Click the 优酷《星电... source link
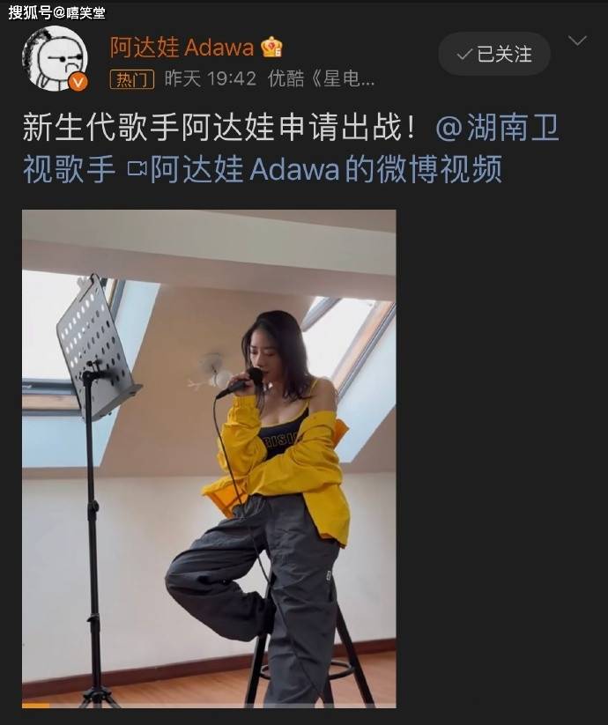The image size is (608, 725). click(321, 79)
